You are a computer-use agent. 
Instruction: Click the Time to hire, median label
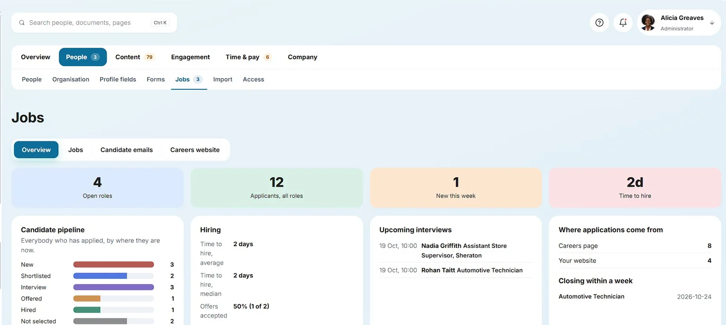click(211, 285)
